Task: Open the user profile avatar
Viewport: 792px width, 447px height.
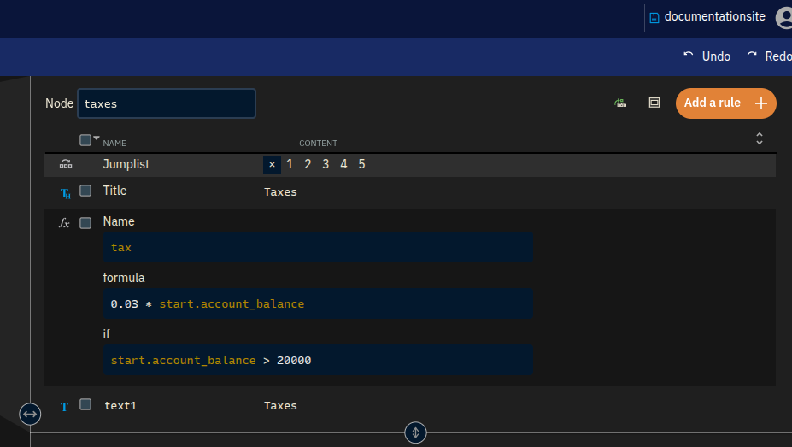Action: (784, 18)
